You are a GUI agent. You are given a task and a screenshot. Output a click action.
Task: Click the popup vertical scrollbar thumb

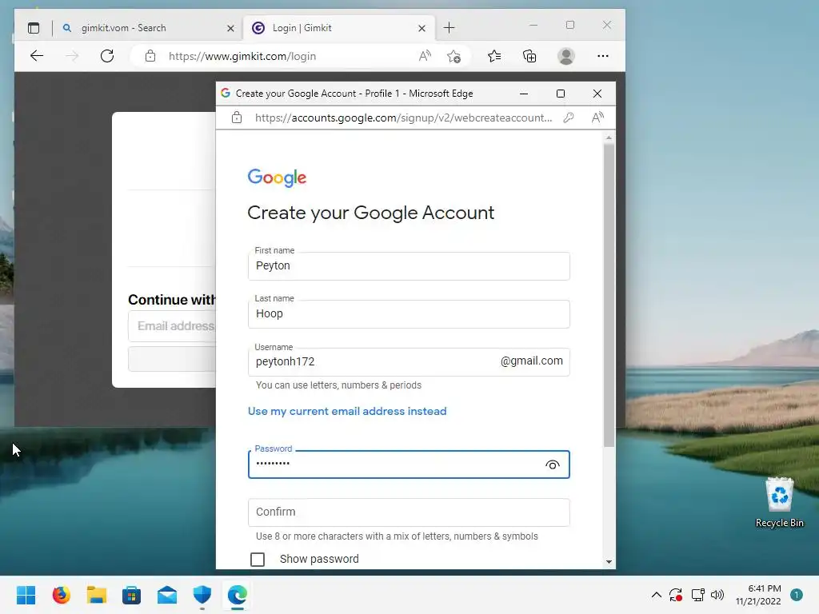(609, 296)
